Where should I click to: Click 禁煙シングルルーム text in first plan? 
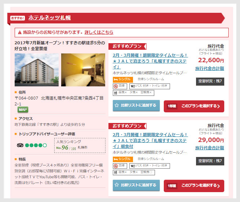[151, 79]
